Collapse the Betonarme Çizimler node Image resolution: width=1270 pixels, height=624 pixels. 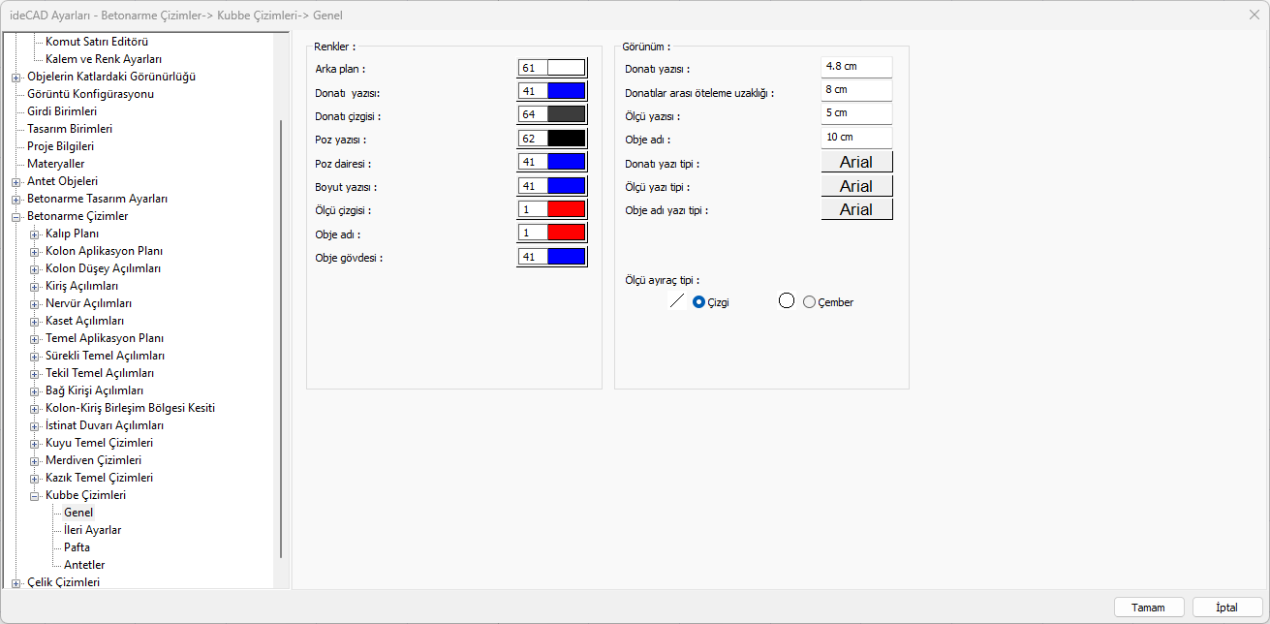coord(16,216)
